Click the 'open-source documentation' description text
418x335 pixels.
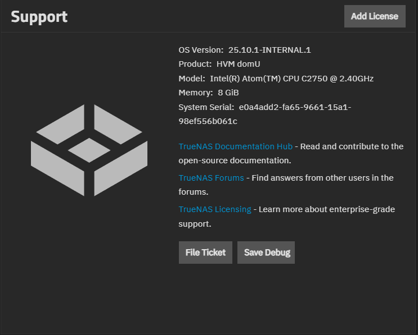click(x=235, y=160)
